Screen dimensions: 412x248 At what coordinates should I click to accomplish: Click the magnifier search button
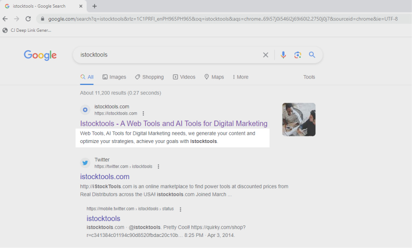tap(312, 55)
